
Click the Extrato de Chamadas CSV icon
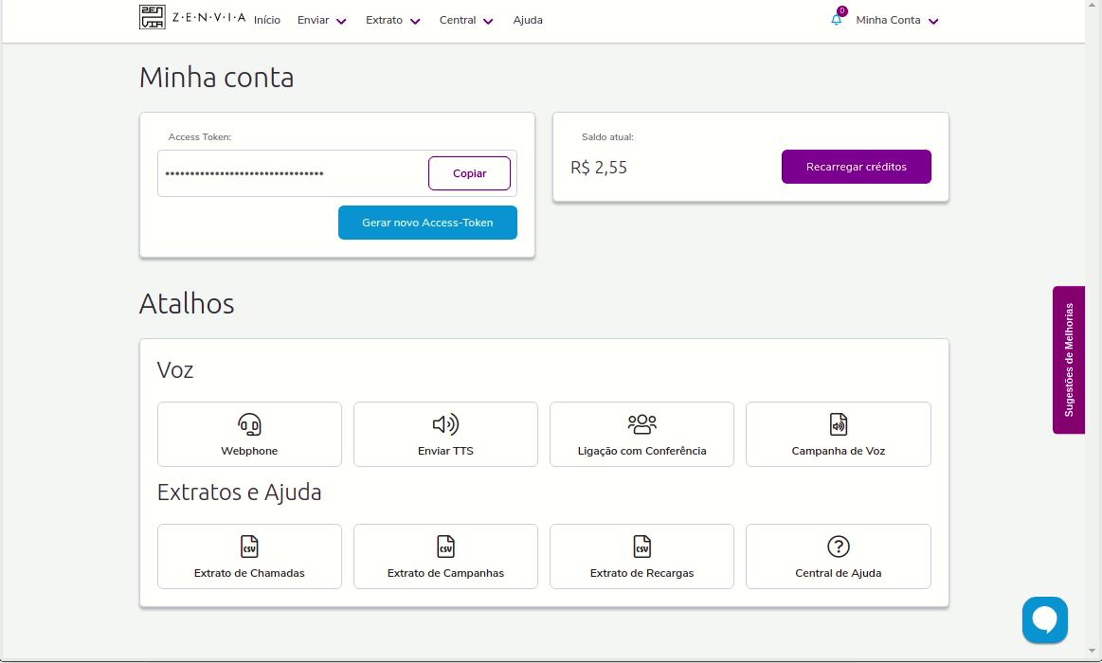tap(249, 547)
